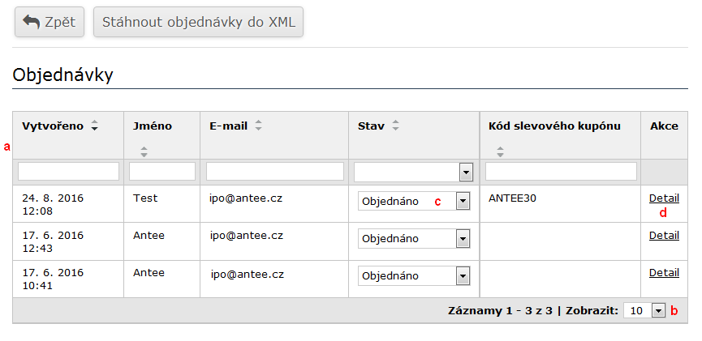Open the Stav filter dropdown
Image resolution: width=702 pixels, height=341 pixels.
[414, 172]
